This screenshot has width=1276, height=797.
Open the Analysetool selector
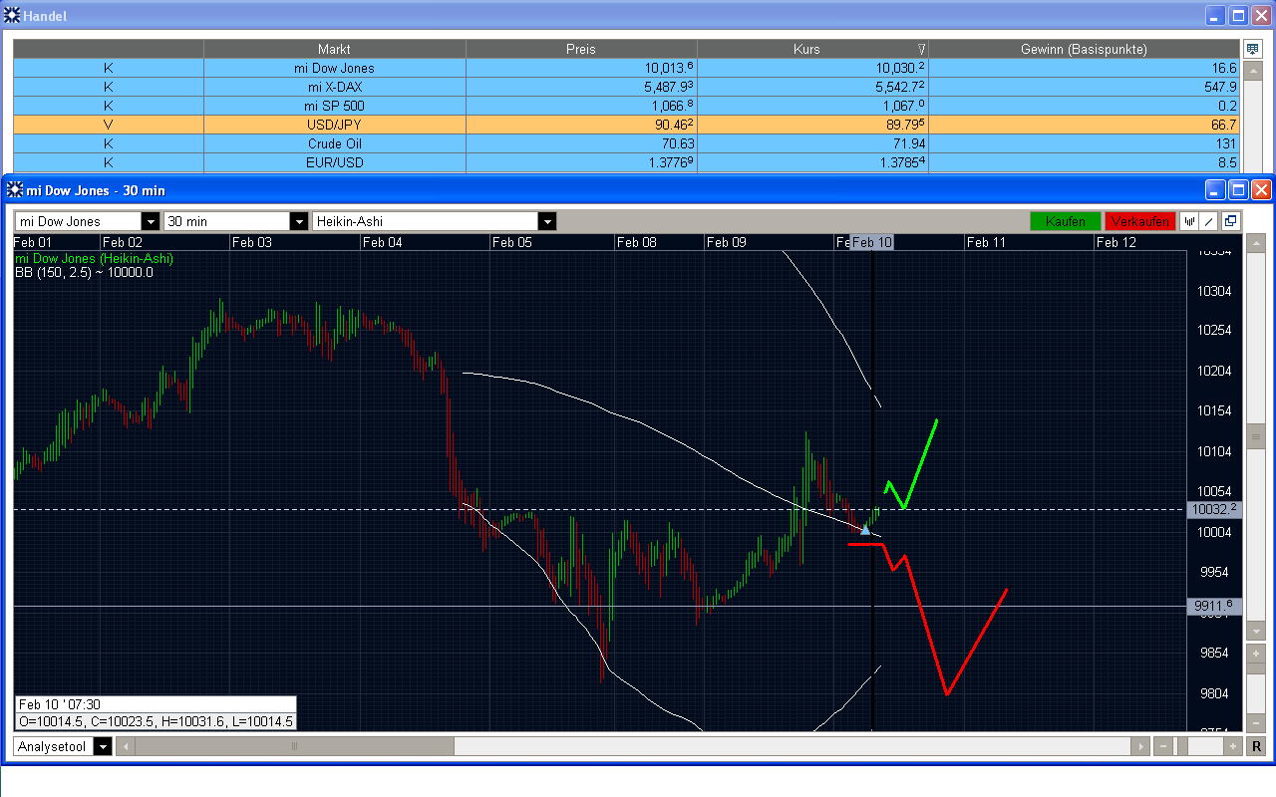pos(101,745)
